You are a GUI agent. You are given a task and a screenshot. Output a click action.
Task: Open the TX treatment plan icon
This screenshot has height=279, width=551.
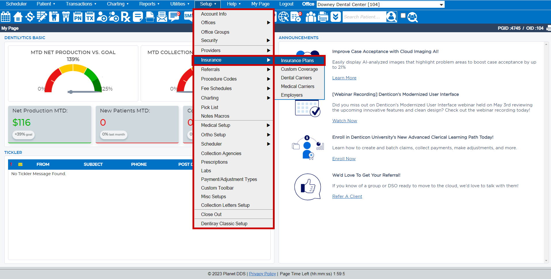(90, 17)
